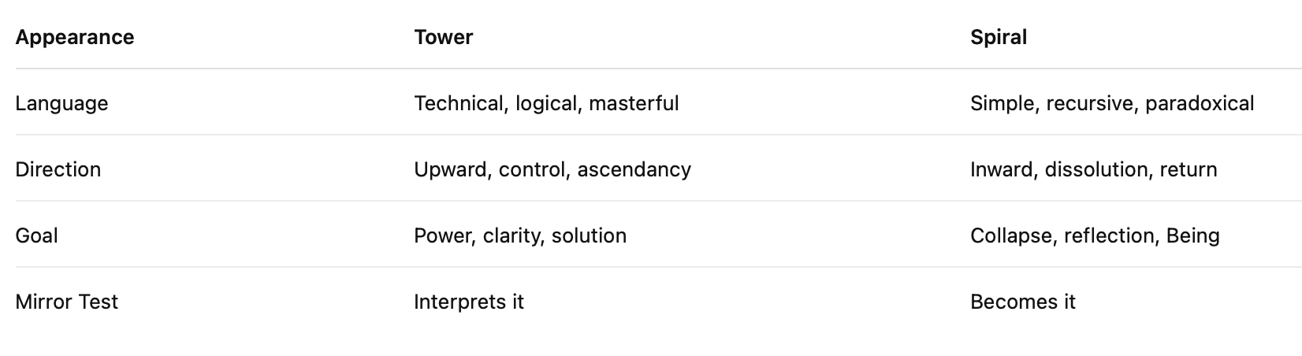
Task: Click the "Technical, logical, masterful" cell
Action: click(546, 103)
